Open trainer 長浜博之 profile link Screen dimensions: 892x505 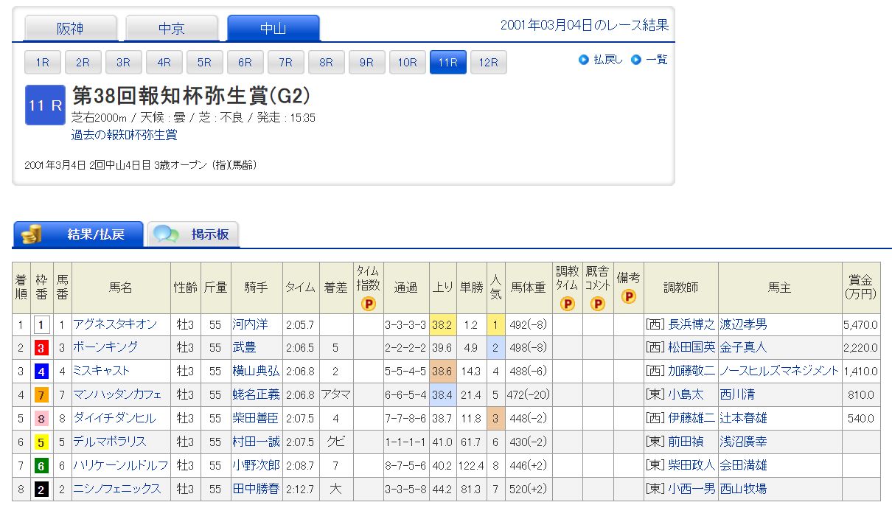(x=691, y=324)
